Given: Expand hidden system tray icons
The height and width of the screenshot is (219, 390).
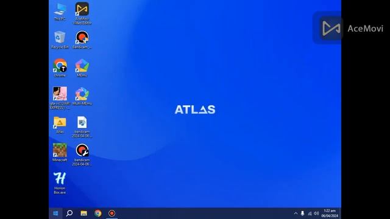Looking at the screenshot, I should click(x=296, y=214).
